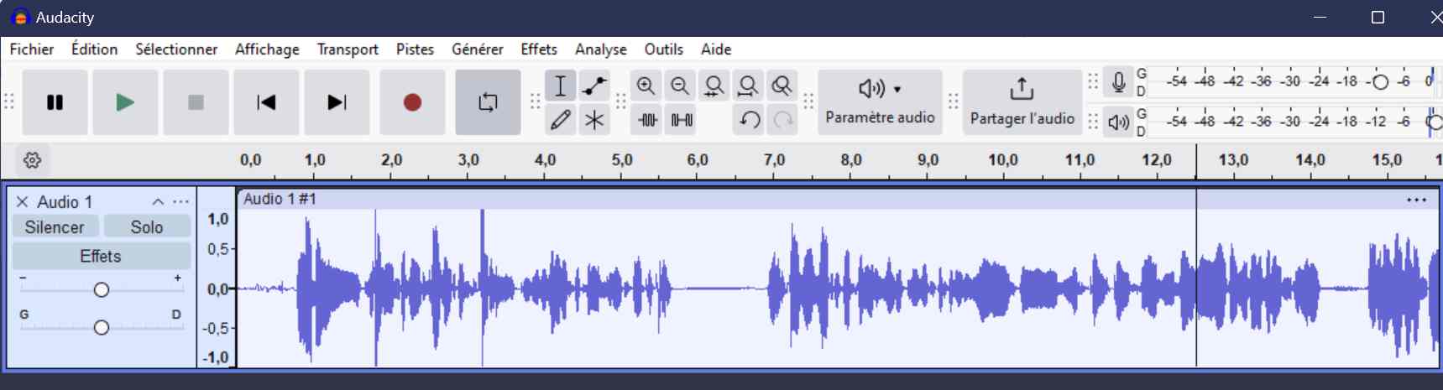Click the microphone record meter icon

pyautogui.click(x=1118, y=82)
